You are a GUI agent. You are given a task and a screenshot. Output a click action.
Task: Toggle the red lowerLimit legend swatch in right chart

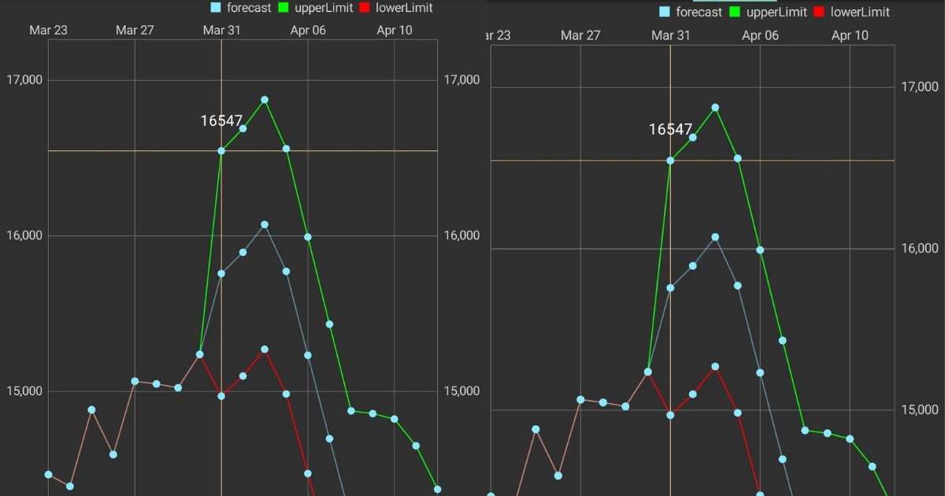coord(820,12)
